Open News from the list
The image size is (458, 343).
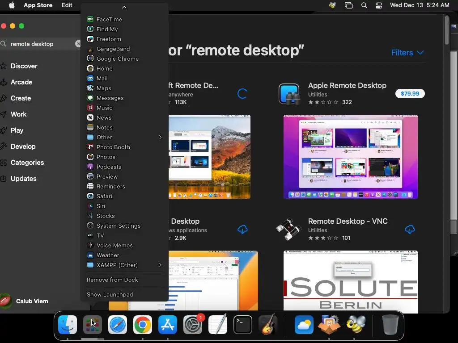[x=124, y=117]
